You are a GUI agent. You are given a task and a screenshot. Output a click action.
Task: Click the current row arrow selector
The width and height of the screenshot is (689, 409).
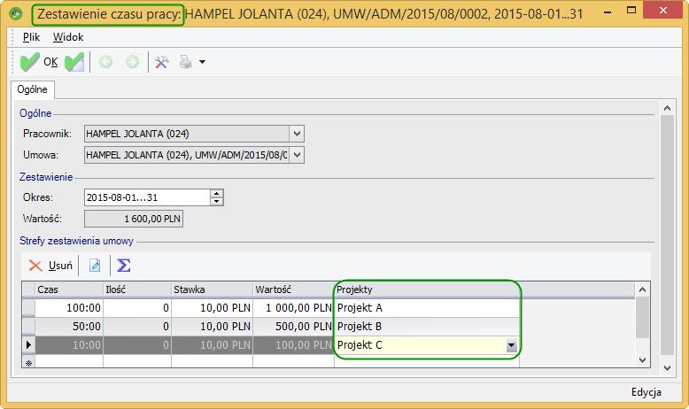click(x=28, y=345)
